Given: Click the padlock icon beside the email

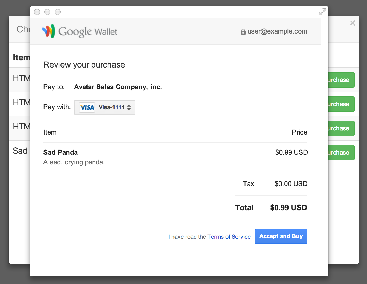Looking at the screenshot, I should point(243,32).
